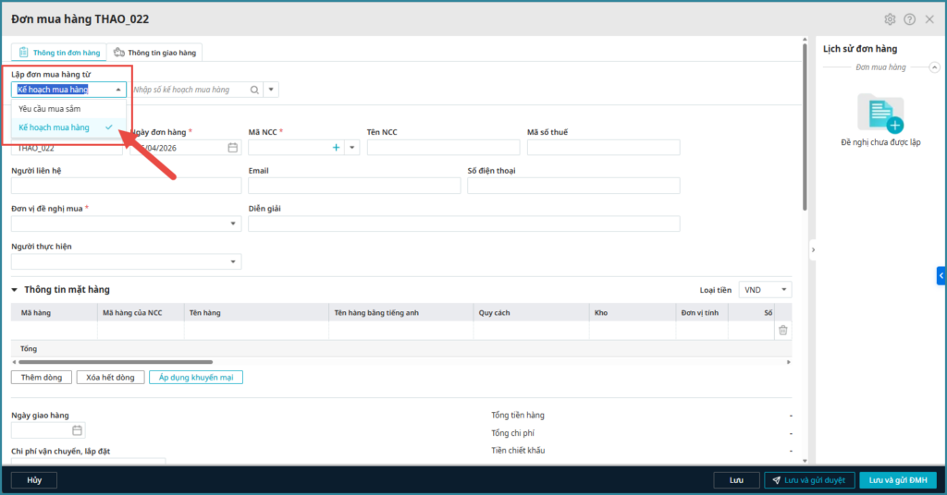Click the Thêm dòng button
This screenshot has width=947, height=495.
(42, 378)
